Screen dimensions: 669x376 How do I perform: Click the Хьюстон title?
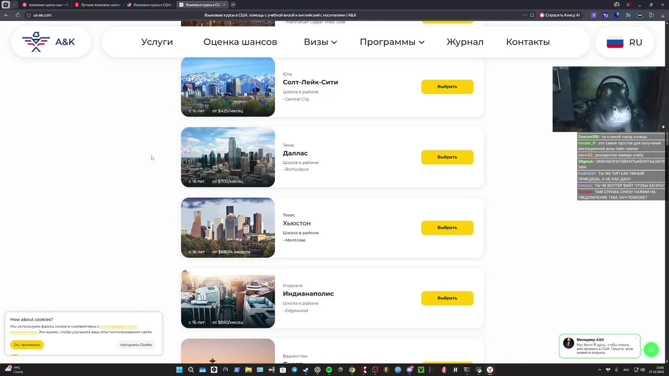tap(297, 223)
